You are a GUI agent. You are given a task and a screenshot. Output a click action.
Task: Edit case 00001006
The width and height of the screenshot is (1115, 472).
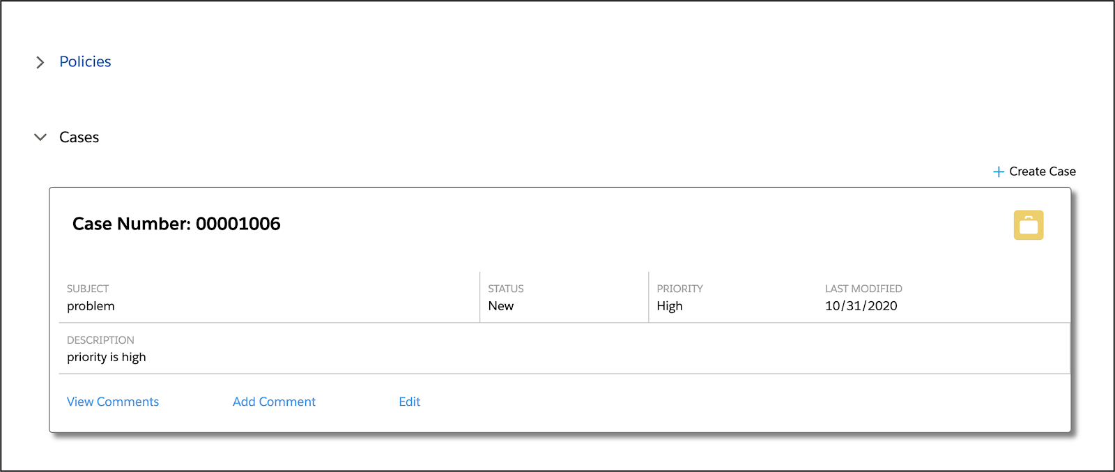click(409, 401)
